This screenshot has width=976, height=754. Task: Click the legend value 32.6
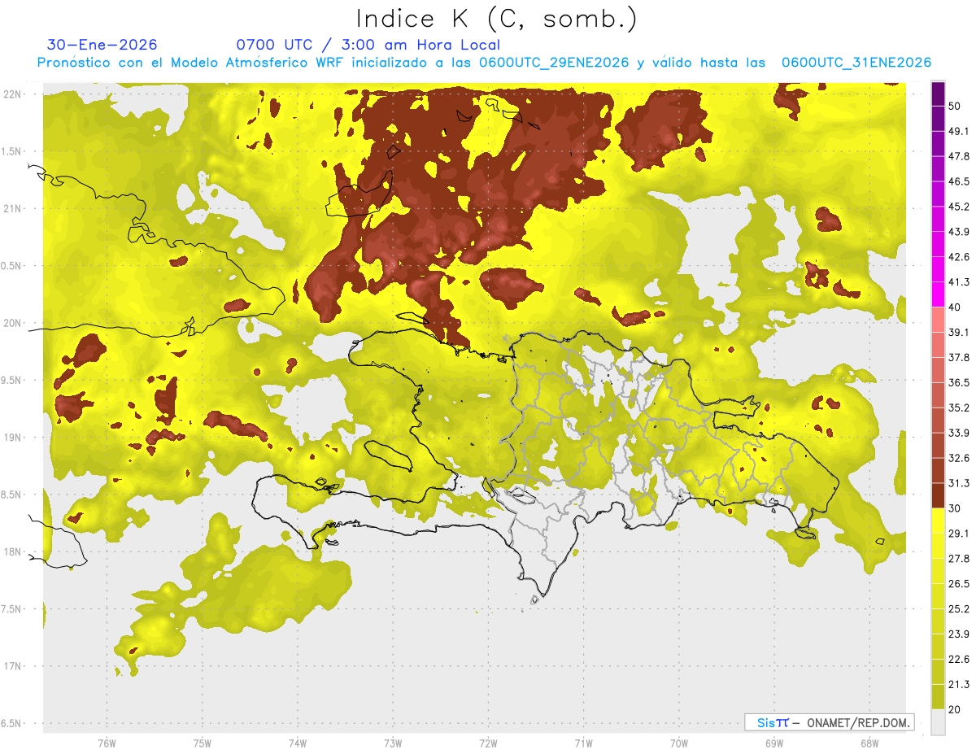click(958, 459)
